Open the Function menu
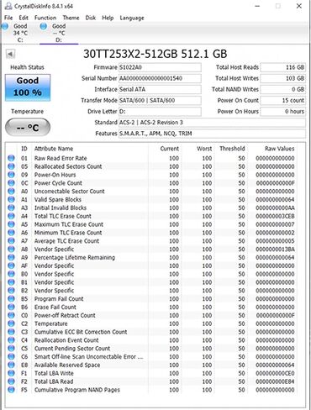311x410 pixels. [x=45, y=18]
